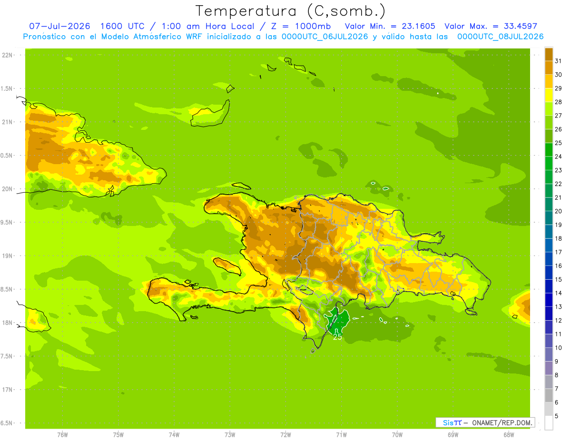Click the legend color band between 30 and 31
The image size is (571, 441).
point(549,68)
